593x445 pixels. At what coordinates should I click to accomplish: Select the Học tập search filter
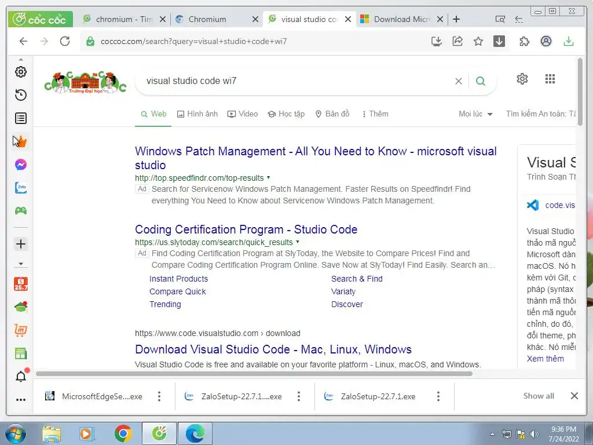[286, 114]
